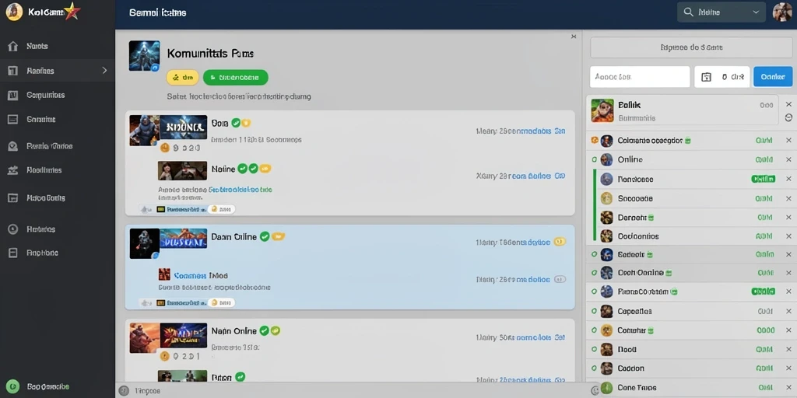Click the star logo icon at top left
The height and width of the screenshot is (398, 797).
[x=72, y=11]
